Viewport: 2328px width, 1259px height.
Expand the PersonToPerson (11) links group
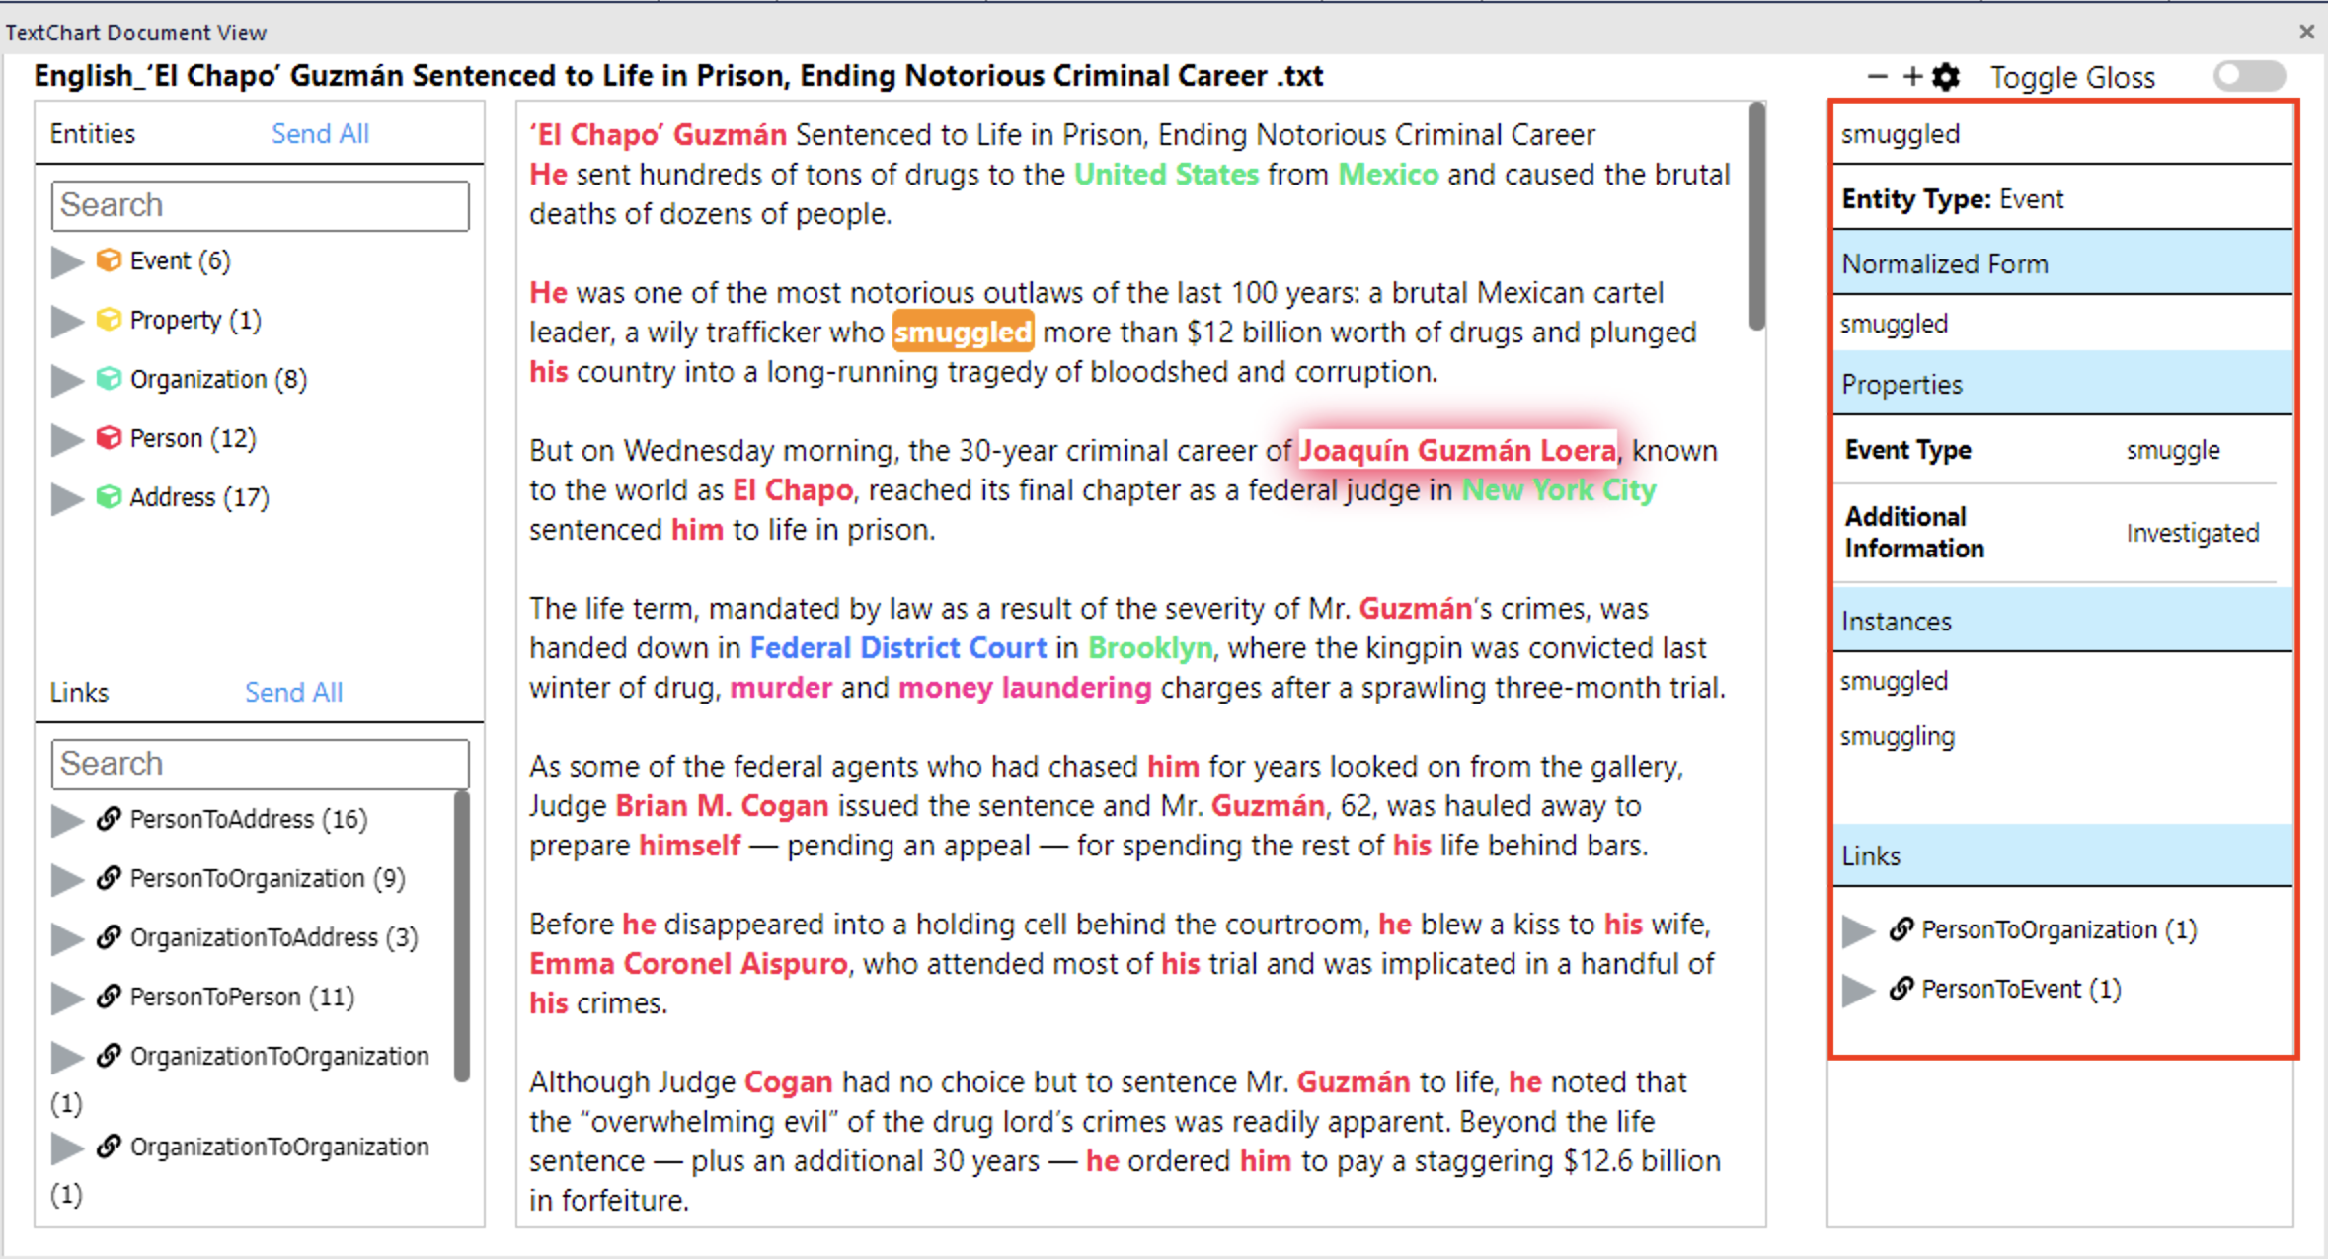click(x=67, y=998)
